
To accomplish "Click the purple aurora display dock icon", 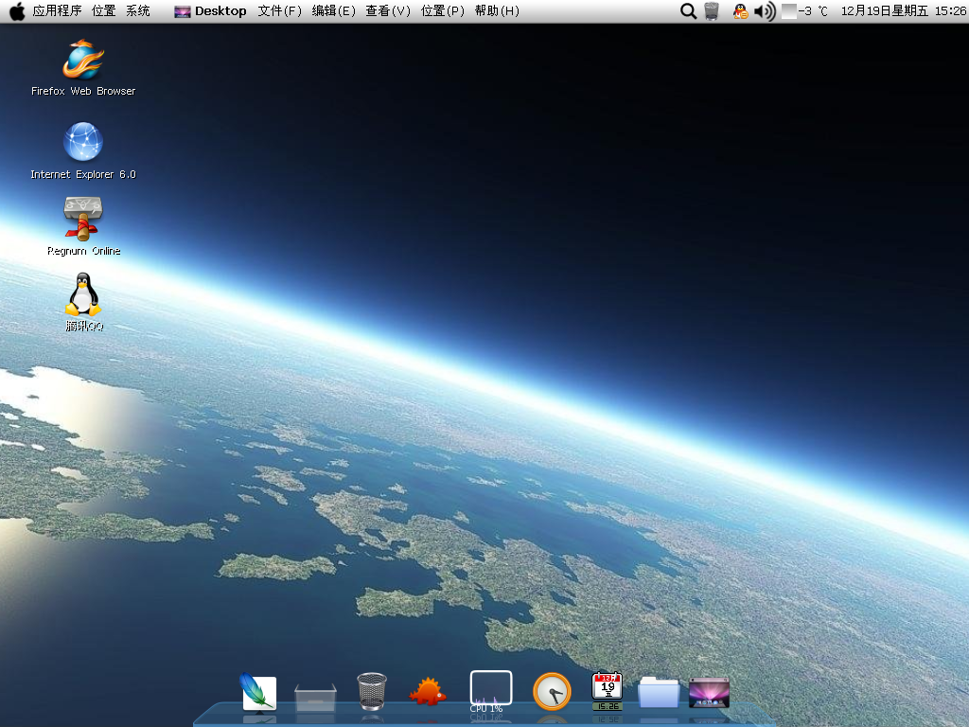I will tap(709, 692).
